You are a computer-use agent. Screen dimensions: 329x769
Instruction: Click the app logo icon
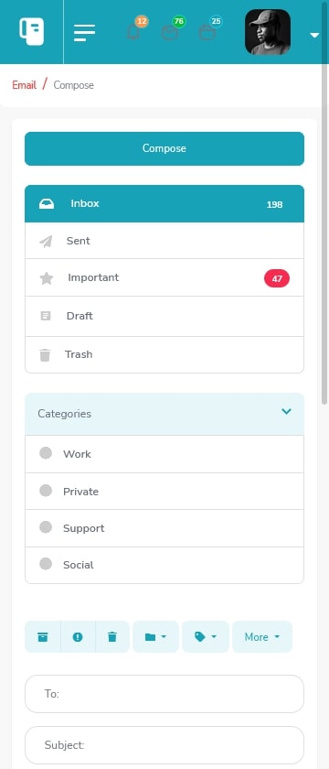click(x=31, y=31)
